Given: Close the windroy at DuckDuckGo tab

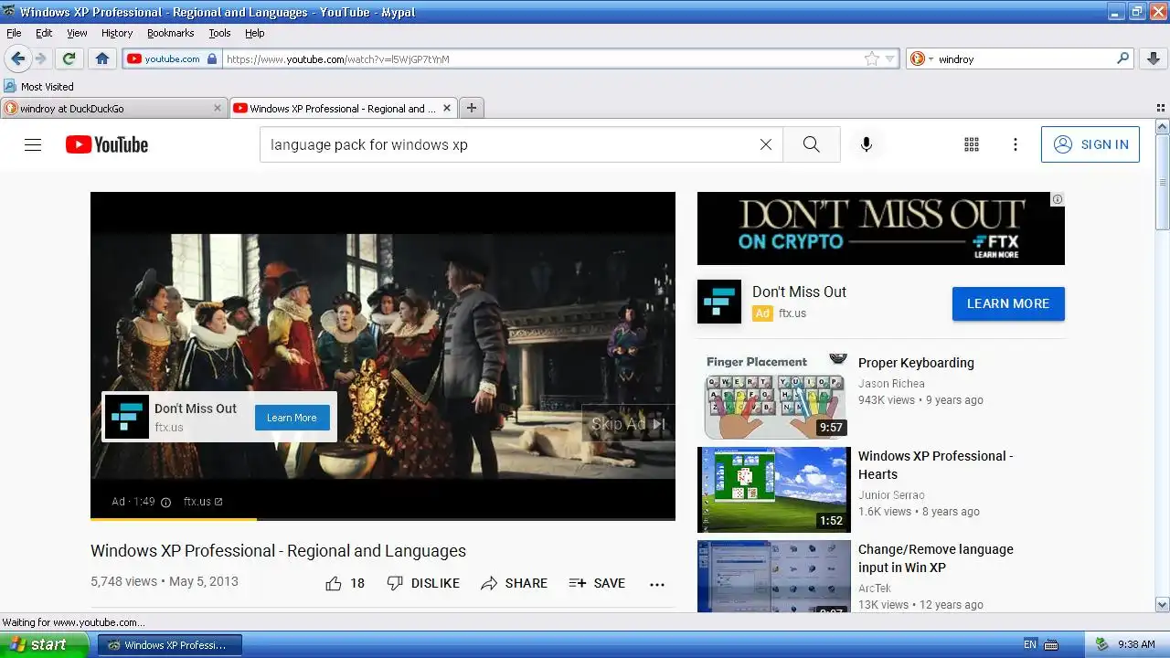Looking at the screenshot, I should point(218,108).
